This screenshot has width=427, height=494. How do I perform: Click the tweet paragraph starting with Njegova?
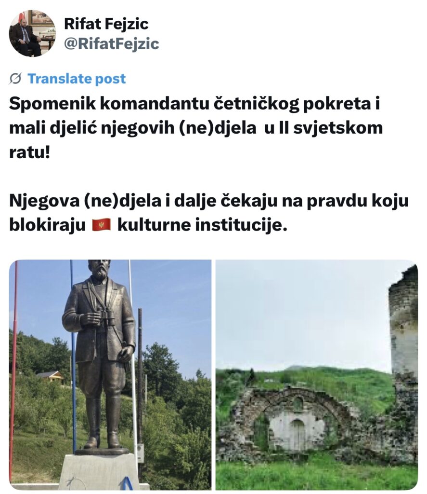pos(209,213)
